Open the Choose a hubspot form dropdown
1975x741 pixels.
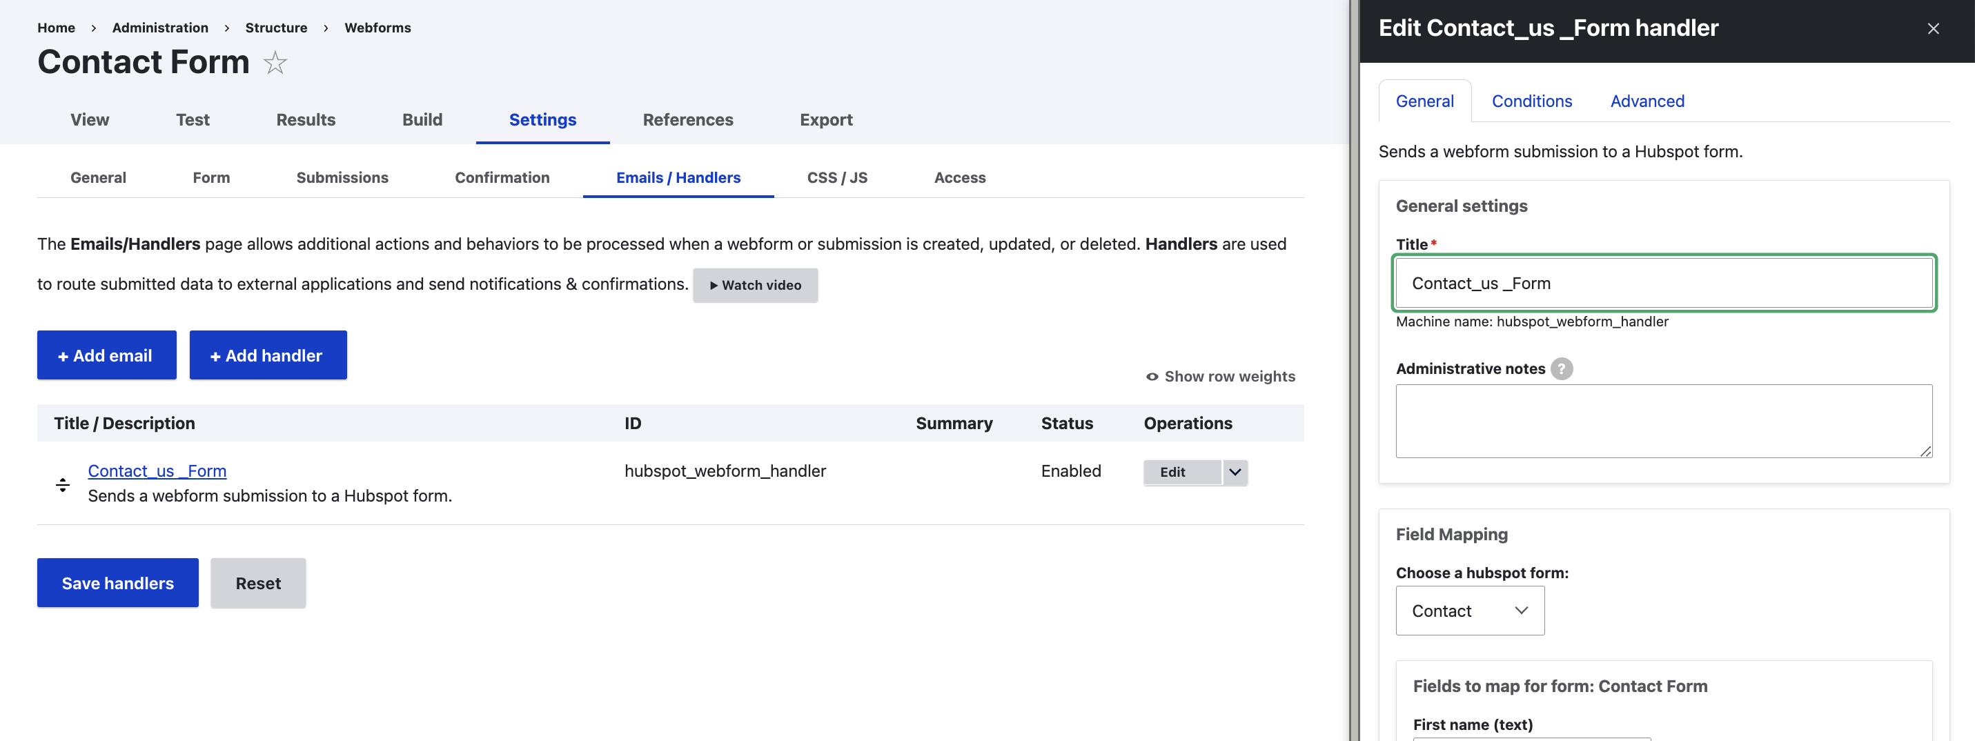(x=1469, y=611)
